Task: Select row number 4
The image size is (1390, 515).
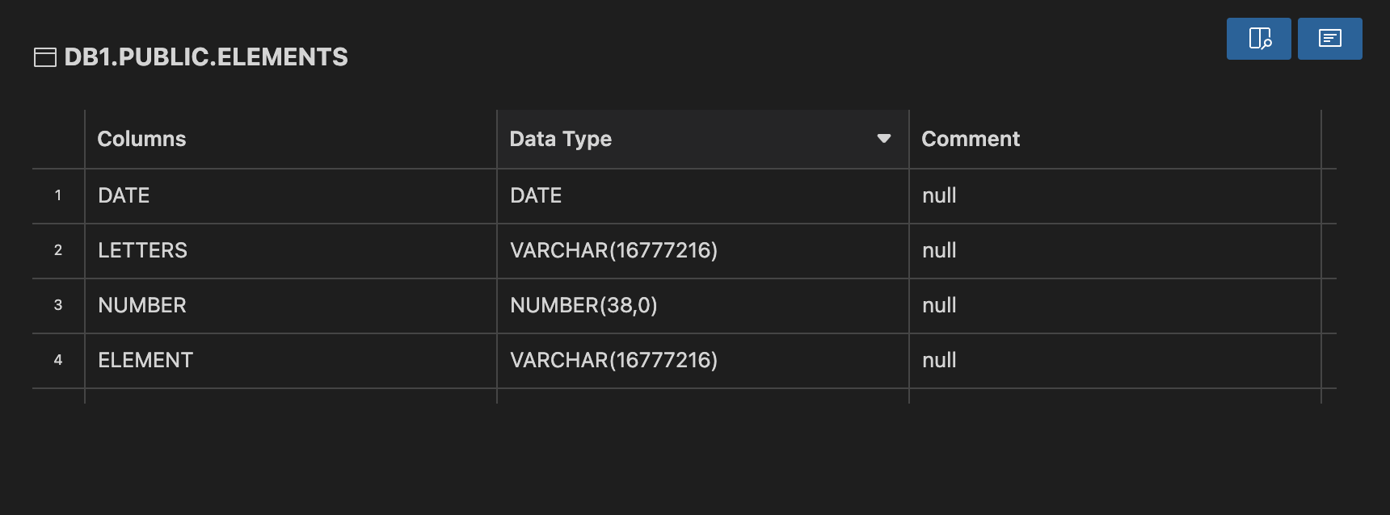Action: click(x=58, y=360)
